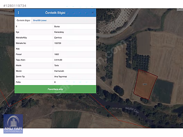The image size is (183, 137).
Task: Click the İlçe row label
Action: [x=17, y=32]
